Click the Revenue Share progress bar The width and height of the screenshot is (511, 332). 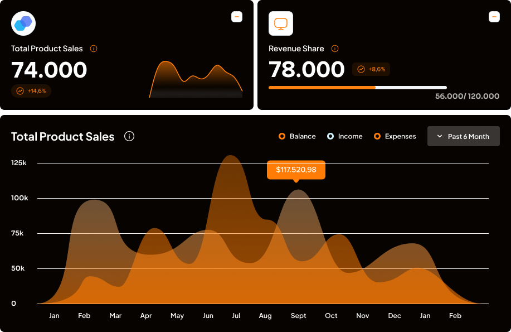pyautogui.click(x=357, y=88)
